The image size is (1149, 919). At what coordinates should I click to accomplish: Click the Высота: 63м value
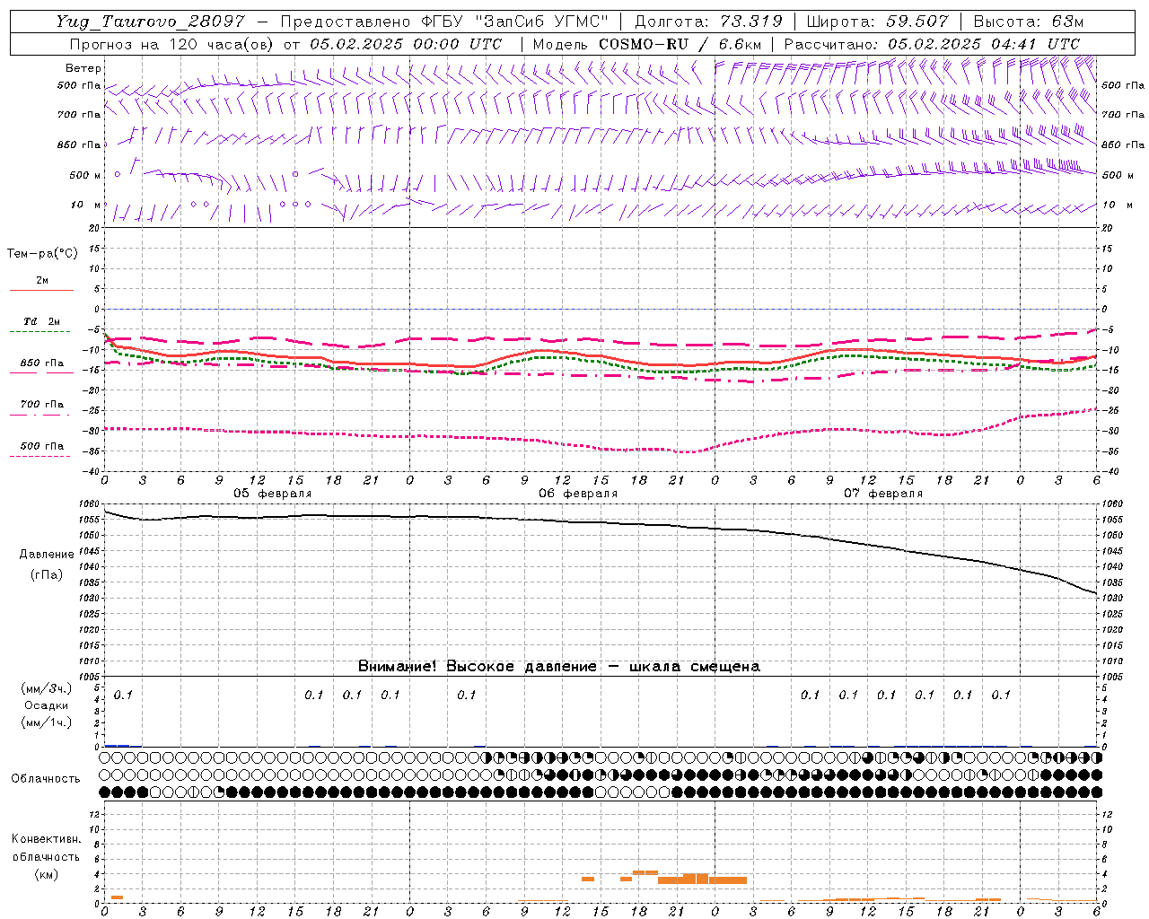(x=1027, y=22)
